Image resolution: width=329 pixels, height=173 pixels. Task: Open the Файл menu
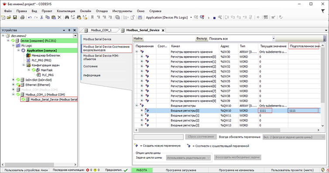[x=8, y=11]
